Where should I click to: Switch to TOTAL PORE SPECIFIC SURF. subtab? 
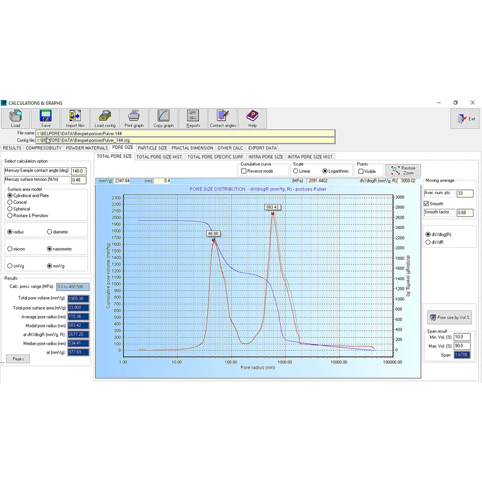pyautogui.click(x=216, y=157)
